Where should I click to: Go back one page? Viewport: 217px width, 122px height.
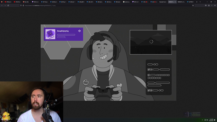pos(2,5)
